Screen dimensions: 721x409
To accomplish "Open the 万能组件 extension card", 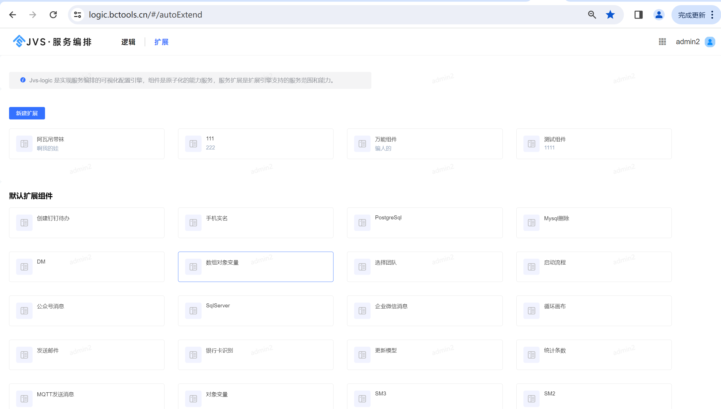I will click(425, 144).
